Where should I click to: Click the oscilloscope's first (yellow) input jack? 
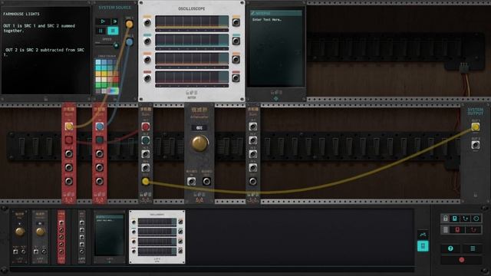tap(147, 22)
